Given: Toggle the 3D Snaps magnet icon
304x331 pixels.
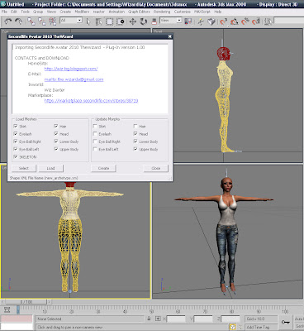Looking at the screenshot, I should [224, 22].
